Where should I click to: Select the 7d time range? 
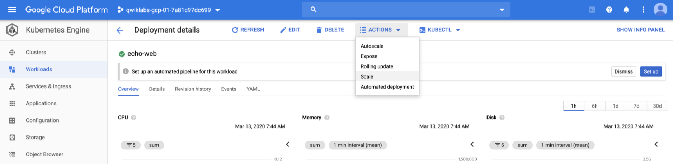coord(636,106)
